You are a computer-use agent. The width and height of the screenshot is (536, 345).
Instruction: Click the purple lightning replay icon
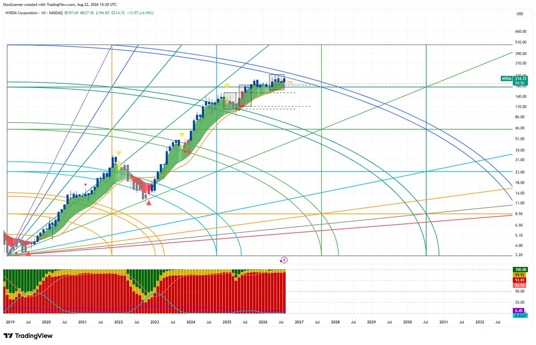(284, 260)
